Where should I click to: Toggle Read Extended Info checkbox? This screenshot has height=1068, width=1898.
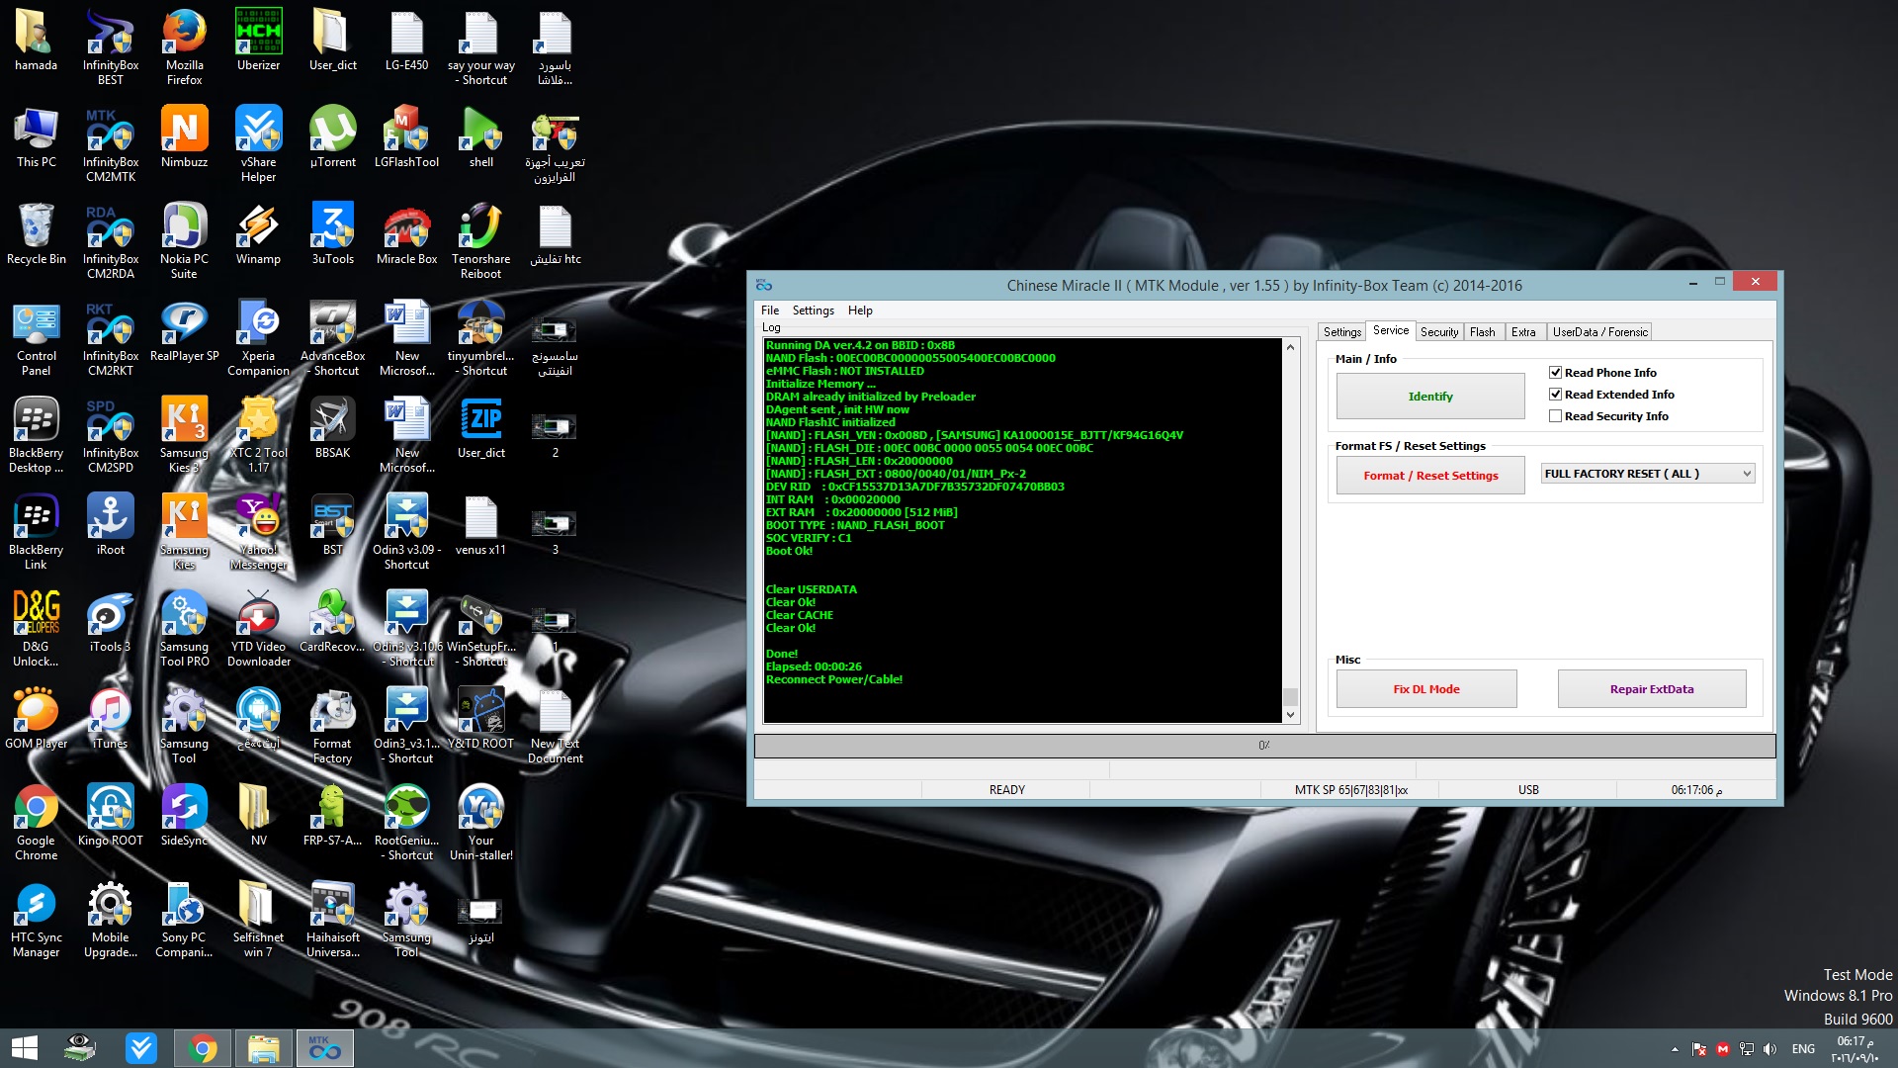coord(1555,395)
